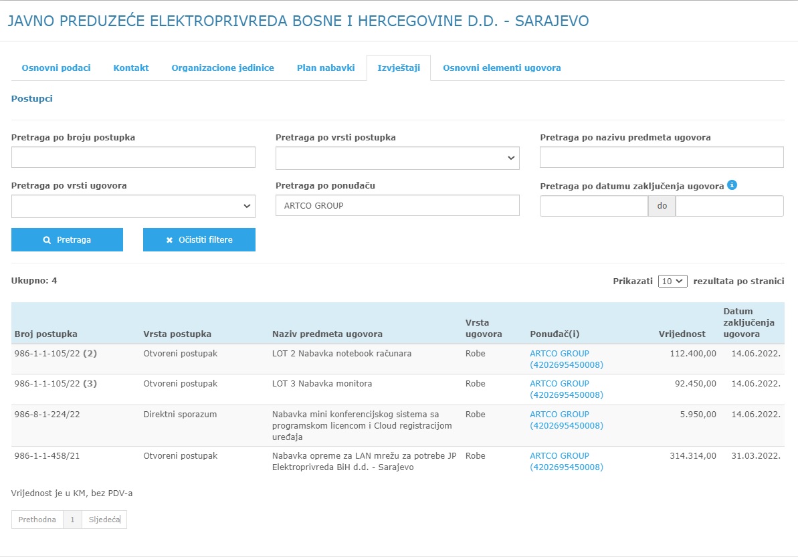Open ARTCO GROUP link in notebook računara row
Viewport: 798px width, 557px height.
coord(567,359)
